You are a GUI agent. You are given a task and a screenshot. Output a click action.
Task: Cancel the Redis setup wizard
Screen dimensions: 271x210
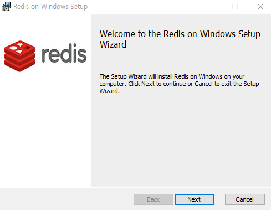pos(245,199)
